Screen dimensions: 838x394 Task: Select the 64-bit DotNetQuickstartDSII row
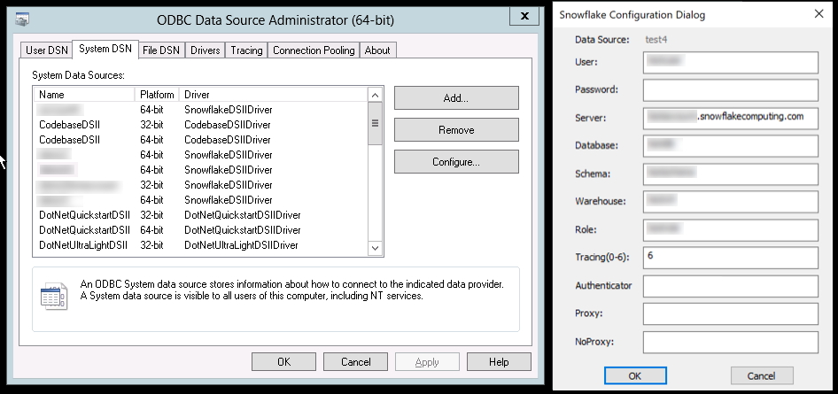(x=201, y=230)
